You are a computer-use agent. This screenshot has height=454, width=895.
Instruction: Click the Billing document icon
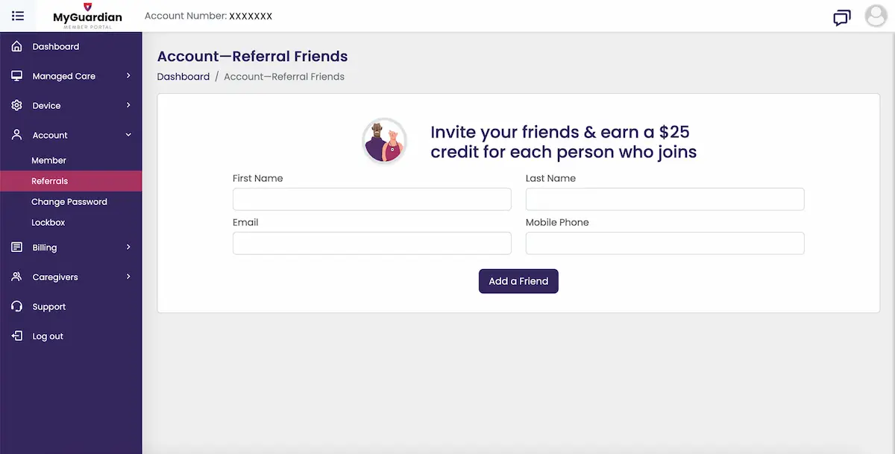coord(17,248)
